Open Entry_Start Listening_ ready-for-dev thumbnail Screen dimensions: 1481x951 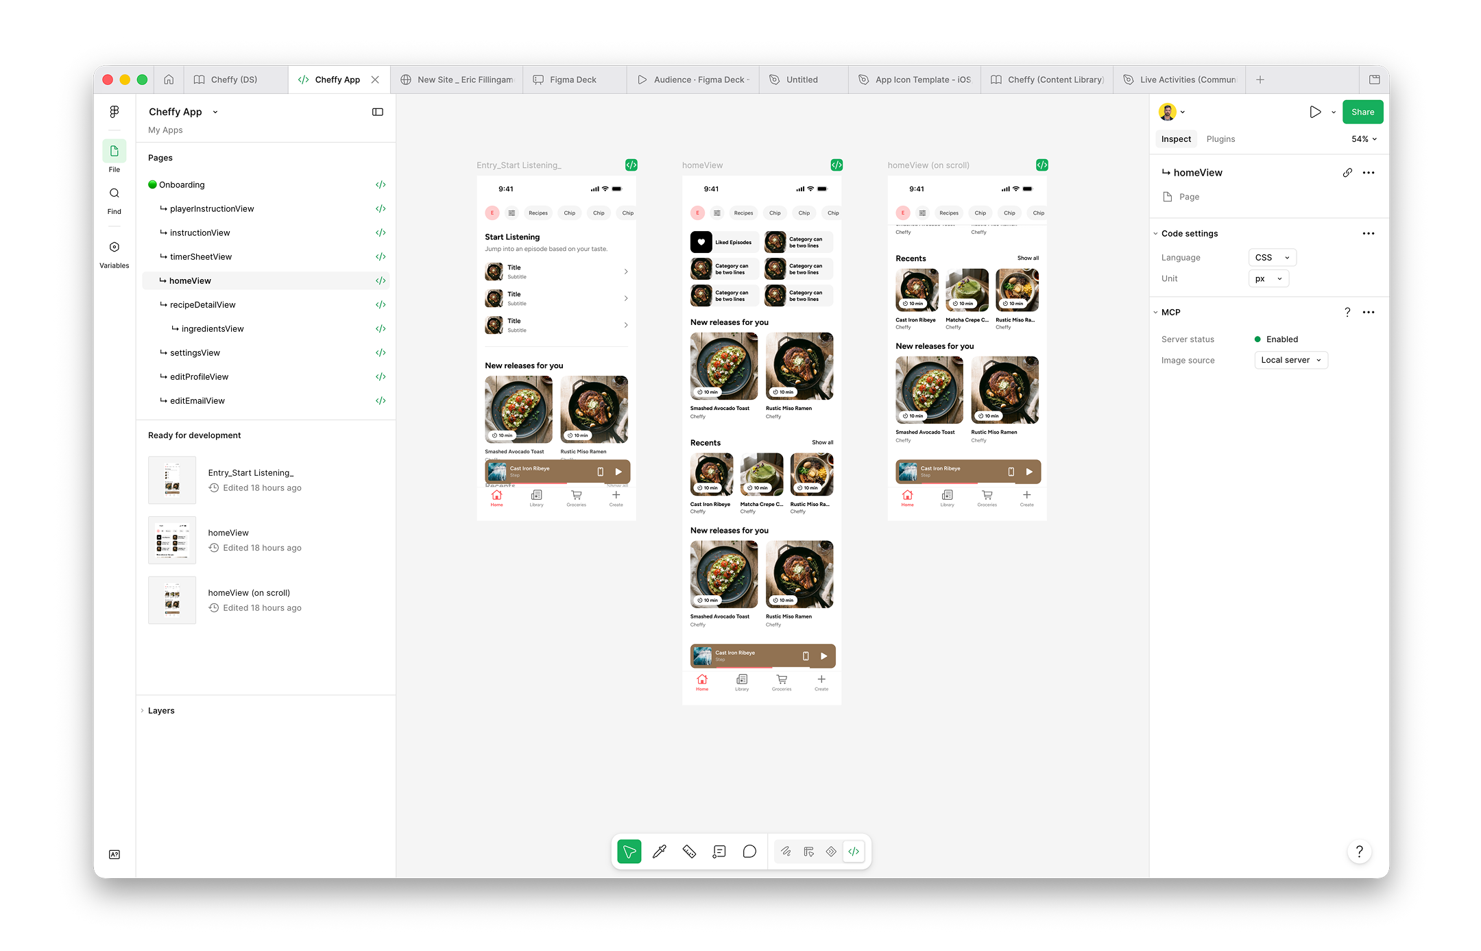tap(172, 480)
